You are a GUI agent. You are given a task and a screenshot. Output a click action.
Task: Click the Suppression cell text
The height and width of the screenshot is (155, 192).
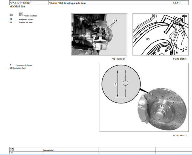click(48, 150)
